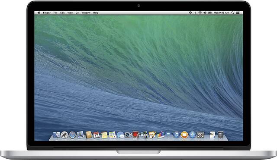Open the Window menu

point(86,13)
